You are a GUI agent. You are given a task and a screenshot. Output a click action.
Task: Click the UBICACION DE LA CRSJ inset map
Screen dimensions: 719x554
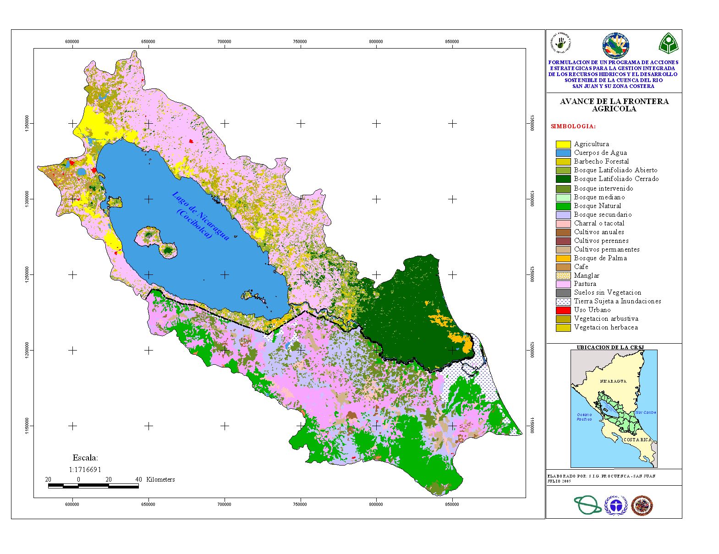tap(614, 408)
